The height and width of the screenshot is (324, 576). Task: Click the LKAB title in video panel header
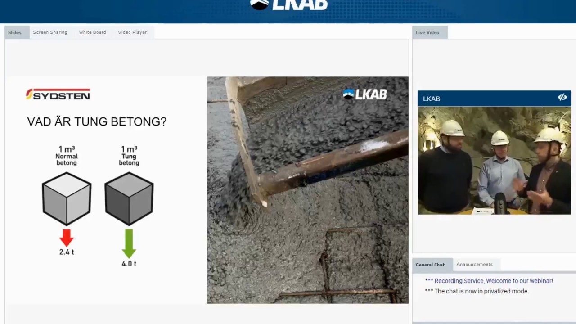coord(432,99)
